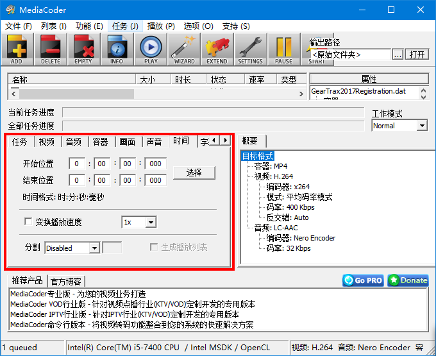The image size is (436, 356).
Task: Open the 支持 (S) menu
Action: [236, 26]
